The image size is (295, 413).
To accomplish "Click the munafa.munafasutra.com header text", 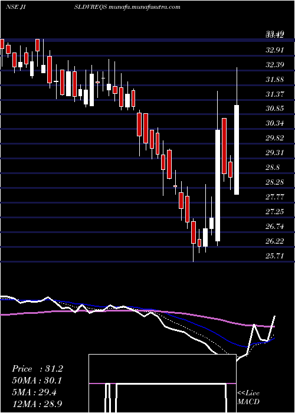I will 144,7.
